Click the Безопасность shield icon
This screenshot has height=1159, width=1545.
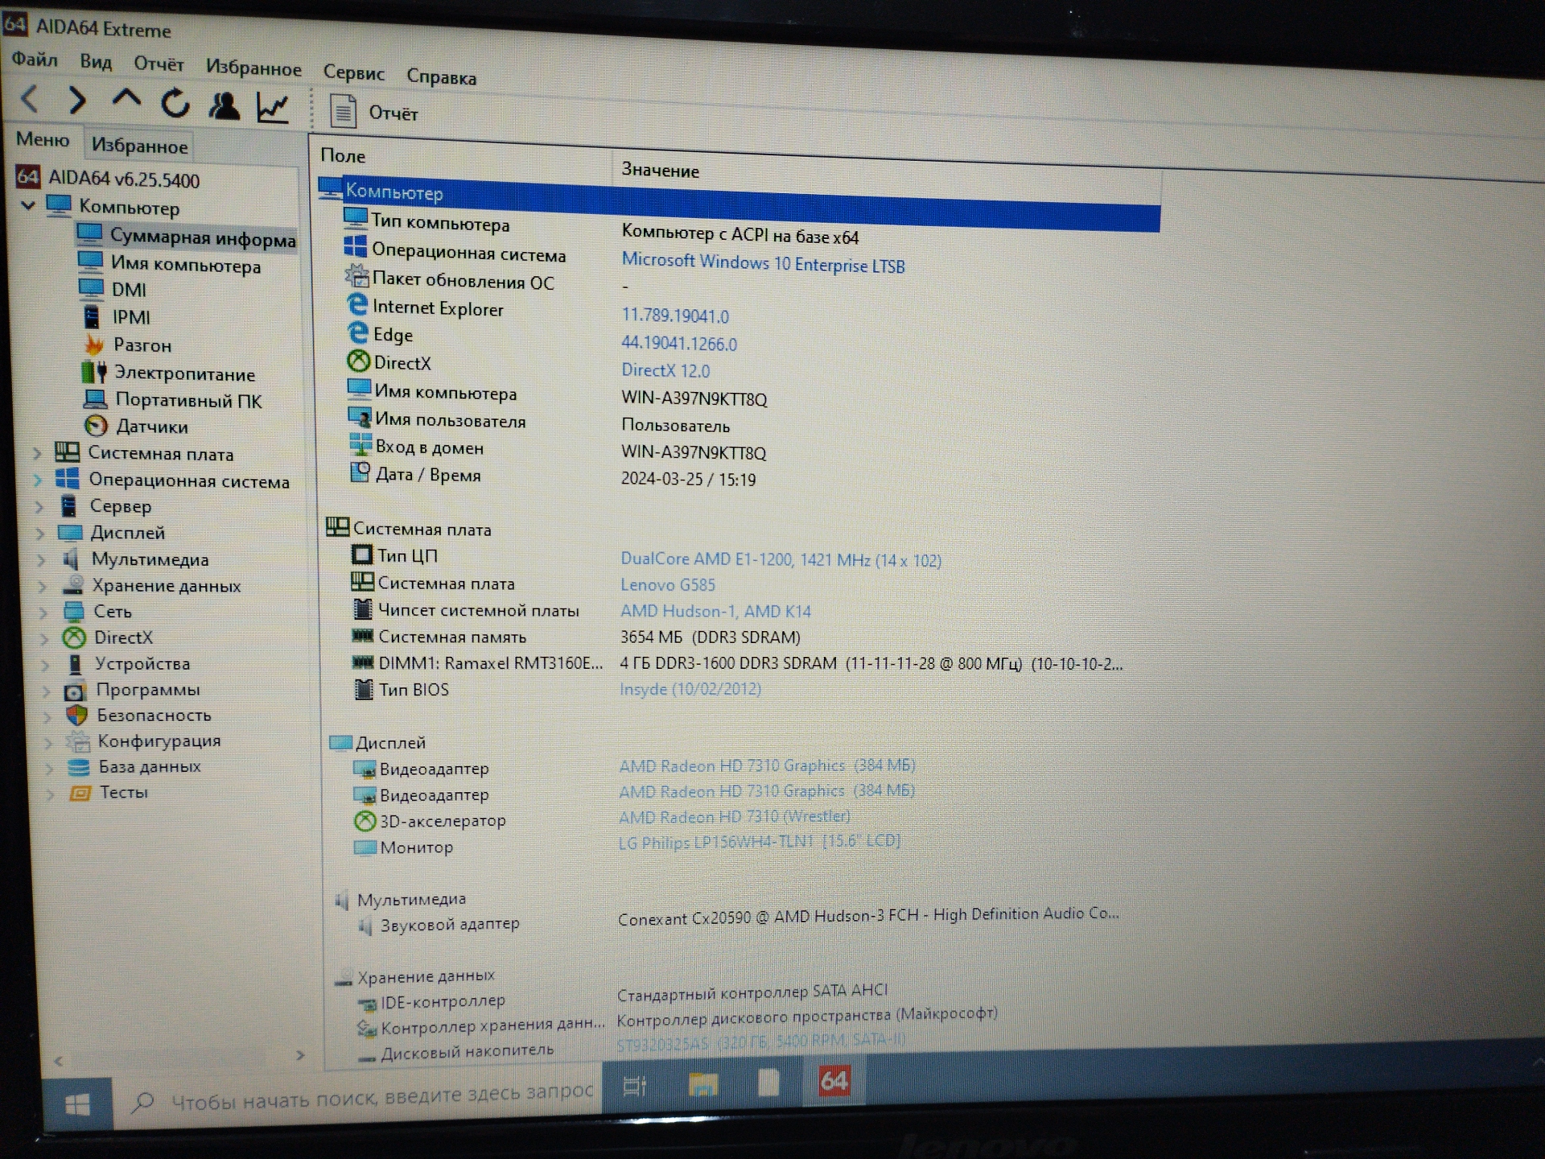pos(77,716)
